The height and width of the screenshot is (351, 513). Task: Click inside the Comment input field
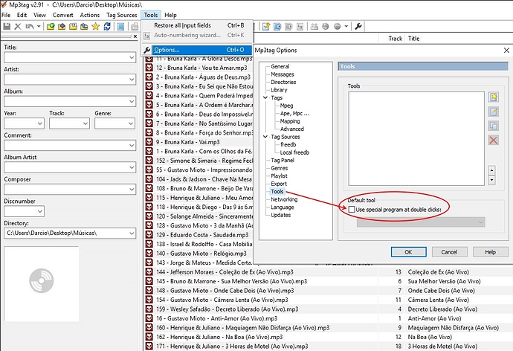click(x=65, y=145)
